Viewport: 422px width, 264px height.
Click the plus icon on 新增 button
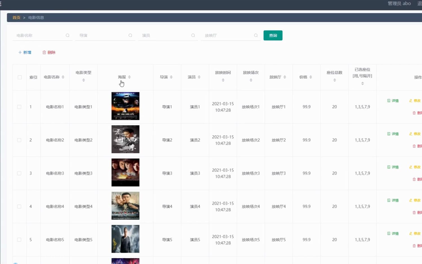coord(20,52)
